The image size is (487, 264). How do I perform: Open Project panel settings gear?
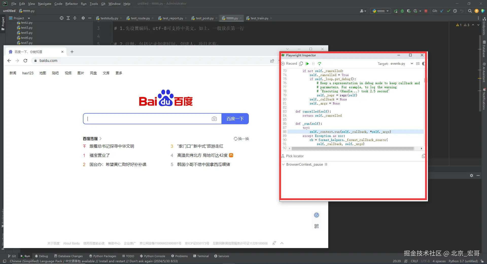pos(83,18)
